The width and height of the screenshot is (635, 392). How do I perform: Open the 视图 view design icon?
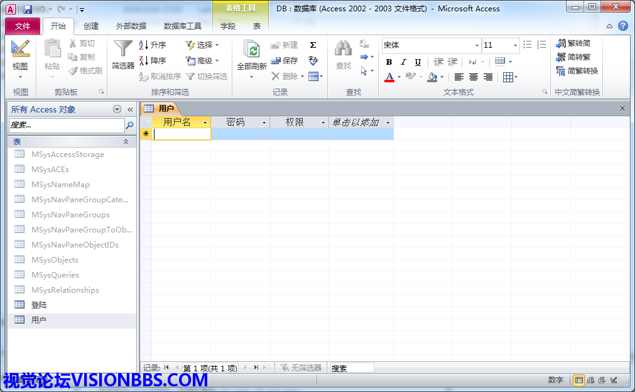[x=20, y=49]
